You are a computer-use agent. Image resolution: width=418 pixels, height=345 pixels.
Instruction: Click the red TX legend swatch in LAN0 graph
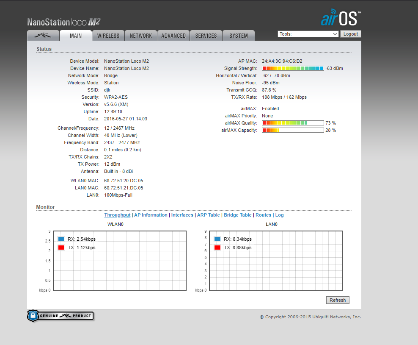click(217, 248)
